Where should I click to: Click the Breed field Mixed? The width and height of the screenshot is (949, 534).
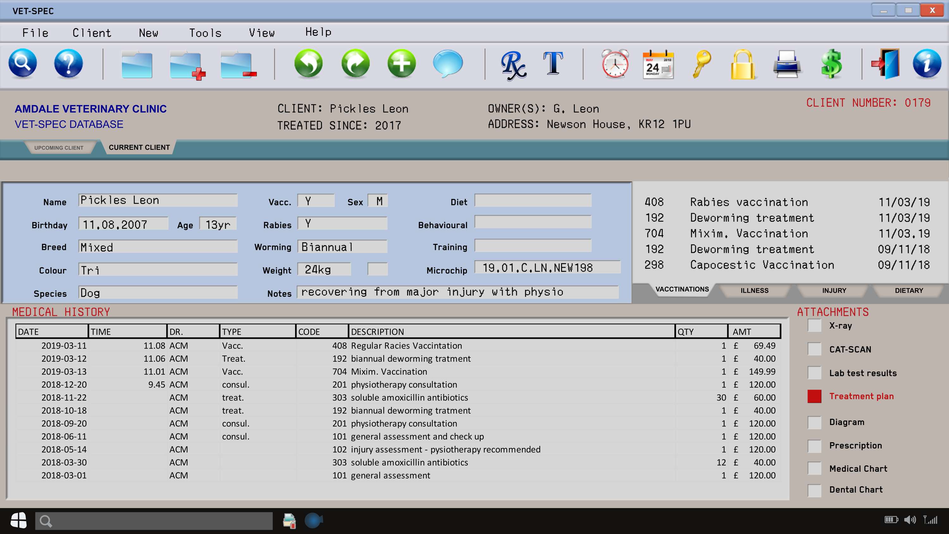(158, 246)
